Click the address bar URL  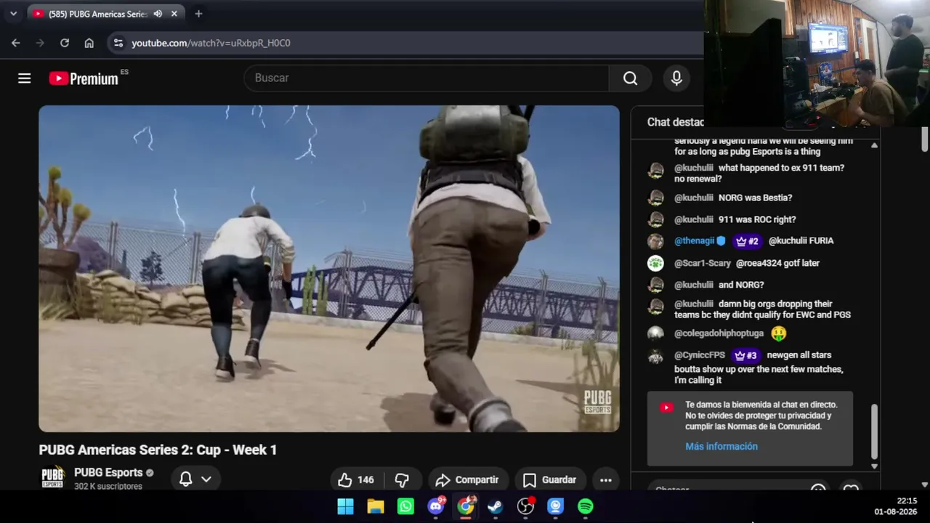tap(211, 43)
